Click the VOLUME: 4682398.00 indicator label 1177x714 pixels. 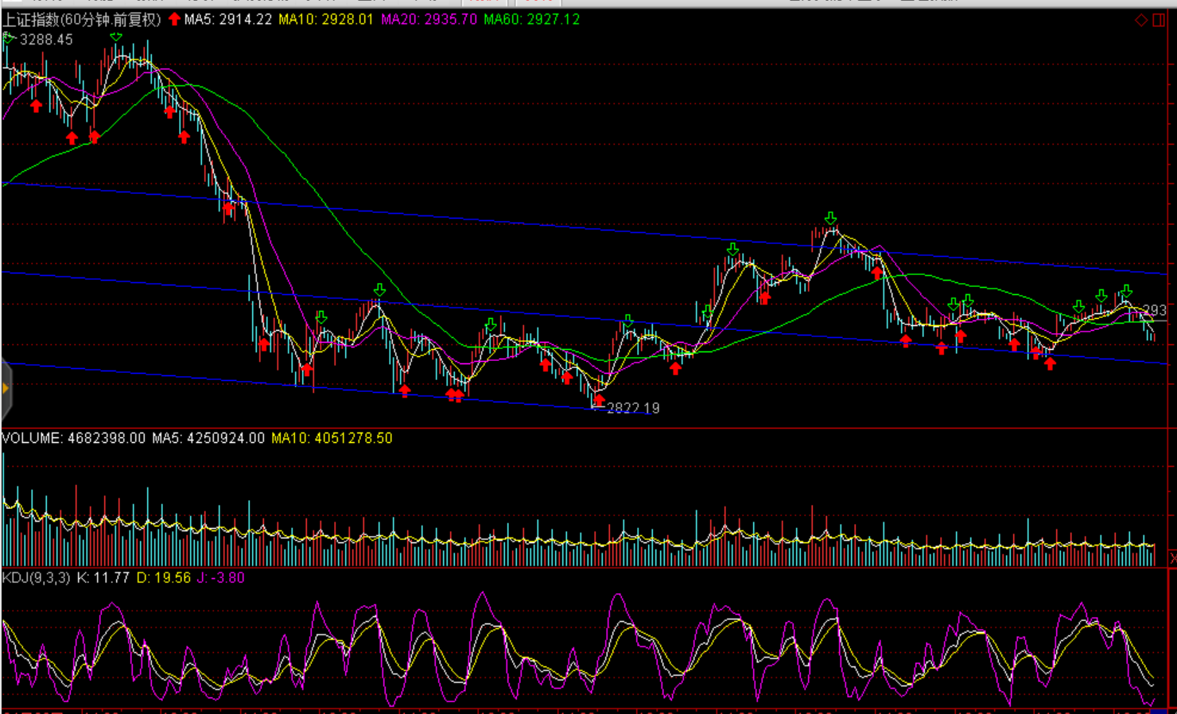[x=74, y=438]
